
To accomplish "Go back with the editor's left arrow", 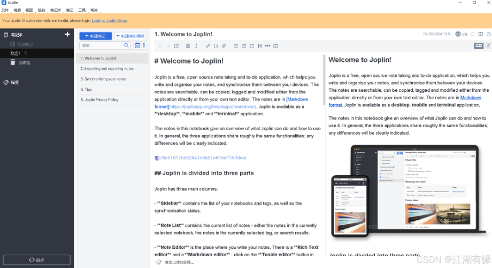I will click(160, 46).
